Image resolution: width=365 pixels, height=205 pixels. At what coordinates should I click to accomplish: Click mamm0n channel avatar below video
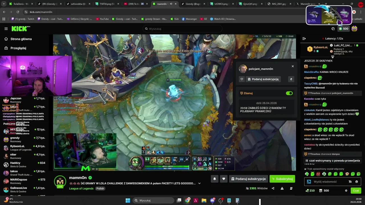coord(60,181)
